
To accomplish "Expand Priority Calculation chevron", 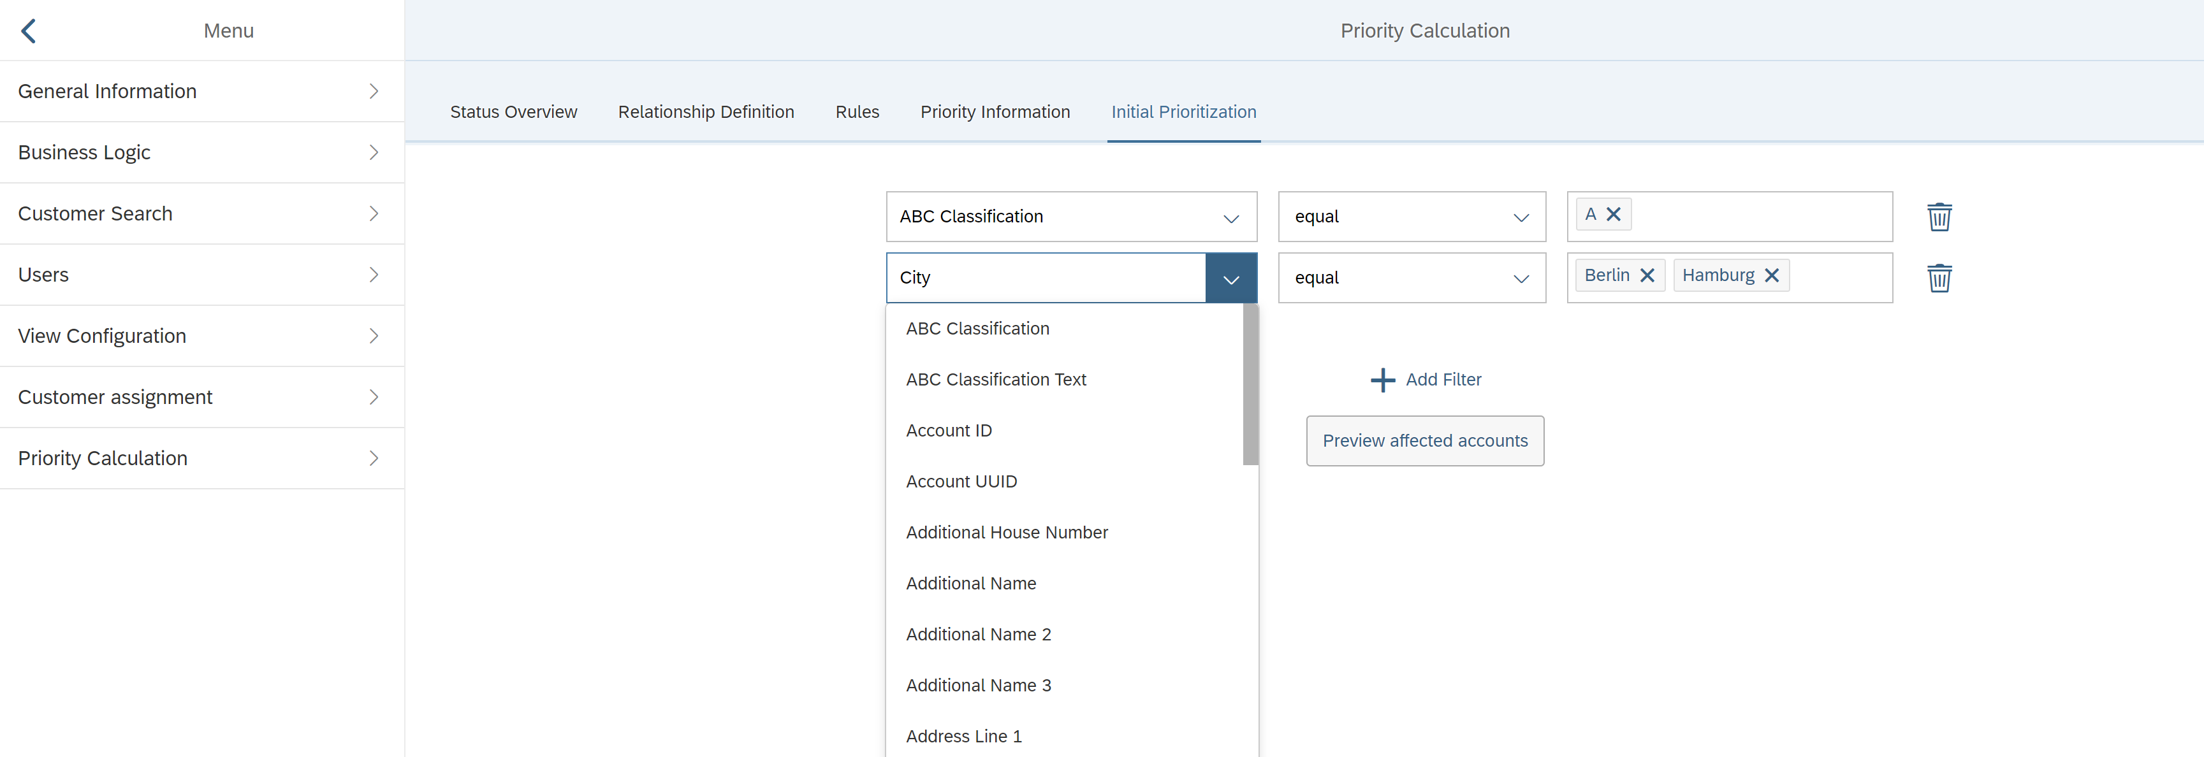I will click(x=374, y=459).
